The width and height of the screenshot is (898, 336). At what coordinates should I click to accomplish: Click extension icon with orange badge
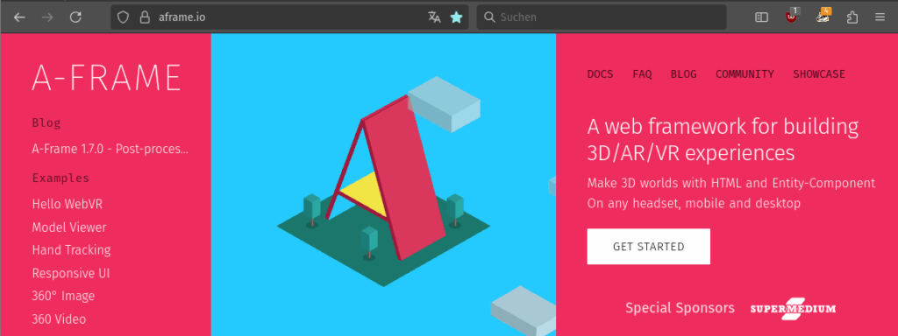[x=823, y=16]
